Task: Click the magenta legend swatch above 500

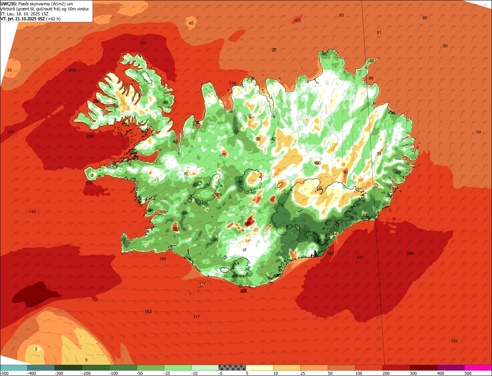Action: [478, 368]
